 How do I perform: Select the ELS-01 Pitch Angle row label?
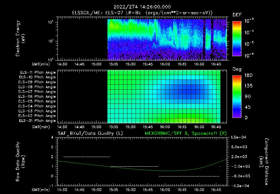click(x=37, y=121)
